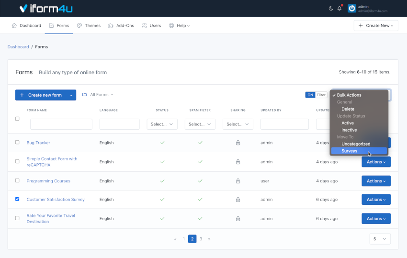Click the Updated By filter input

tap(284, 124)
